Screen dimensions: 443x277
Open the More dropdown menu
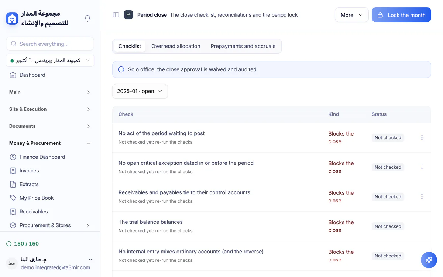(351, 15)
